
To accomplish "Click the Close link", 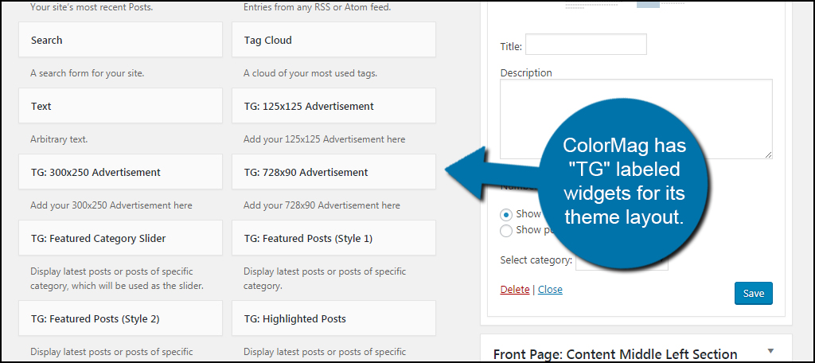I will pos(550,290).
